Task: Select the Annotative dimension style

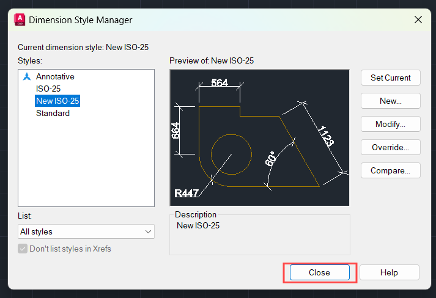Action: tap(55, 77)
